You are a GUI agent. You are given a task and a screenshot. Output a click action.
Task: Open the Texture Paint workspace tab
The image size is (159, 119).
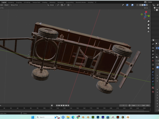point(36,2)
